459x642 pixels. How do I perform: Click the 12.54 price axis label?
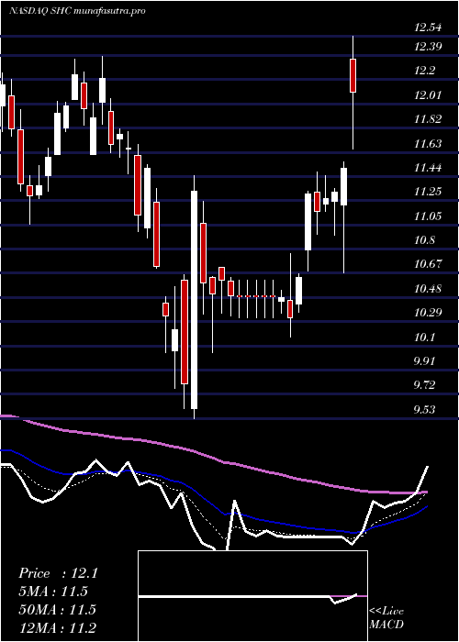[x=428, y=28]
